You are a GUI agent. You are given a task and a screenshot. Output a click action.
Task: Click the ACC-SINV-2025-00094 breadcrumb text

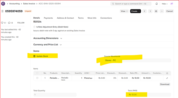click(x=50, y=4)
